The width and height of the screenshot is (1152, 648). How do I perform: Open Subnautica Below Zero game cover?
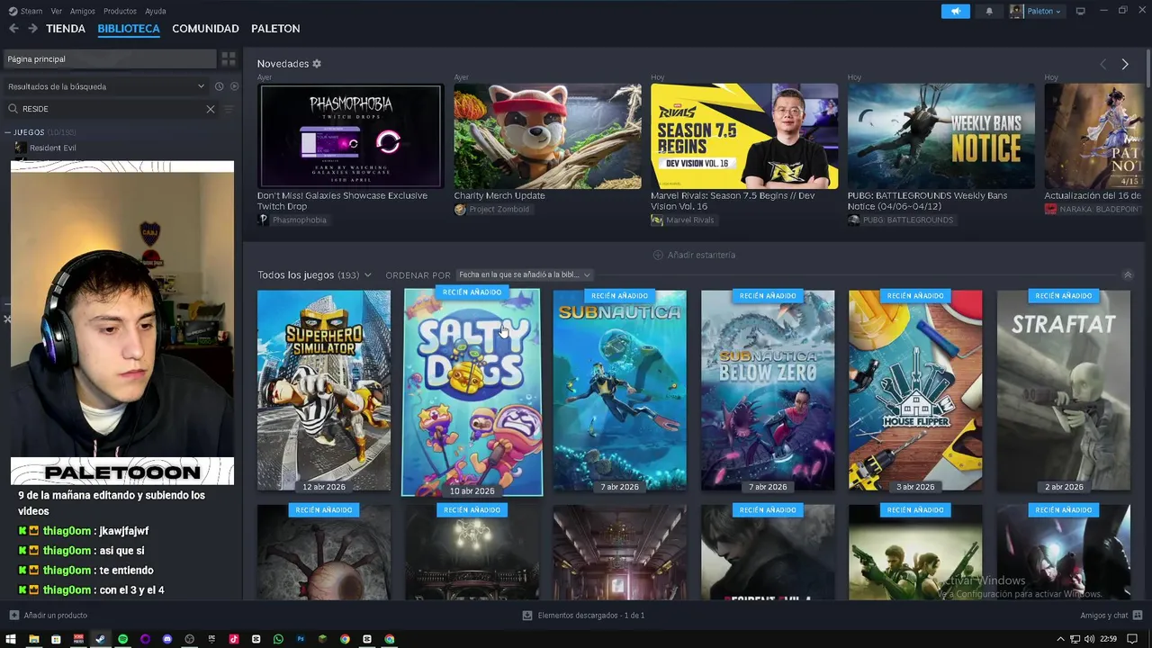(x=768, y=391)
